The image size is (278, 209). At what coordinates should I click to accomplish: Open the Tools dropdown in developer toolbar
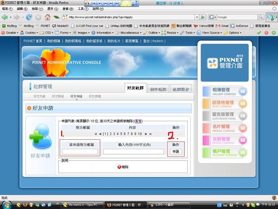(188, 33)
